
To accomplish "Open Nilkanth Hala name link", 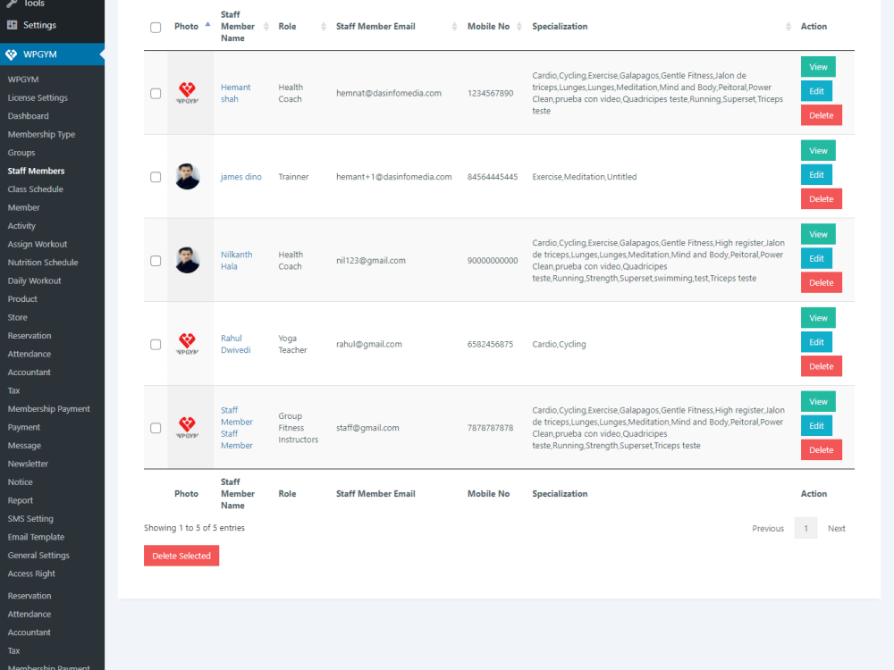I will coord(237,260).
